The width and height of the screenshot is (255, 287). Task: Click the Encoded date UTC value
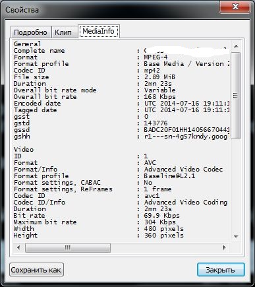[186, 104]
